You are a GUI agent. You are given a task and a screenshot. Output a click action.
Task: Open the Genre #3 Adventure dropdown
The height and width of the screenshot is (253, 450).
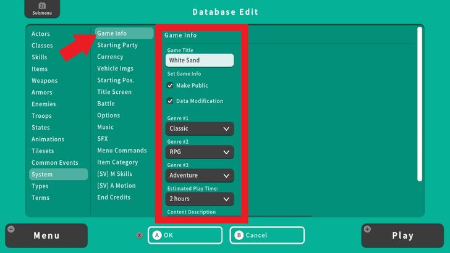click(x=200, y=176)
